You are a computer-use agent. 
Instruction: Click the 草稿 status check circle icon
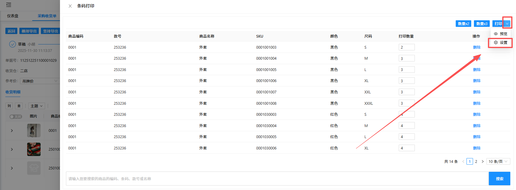coord(13,44)
